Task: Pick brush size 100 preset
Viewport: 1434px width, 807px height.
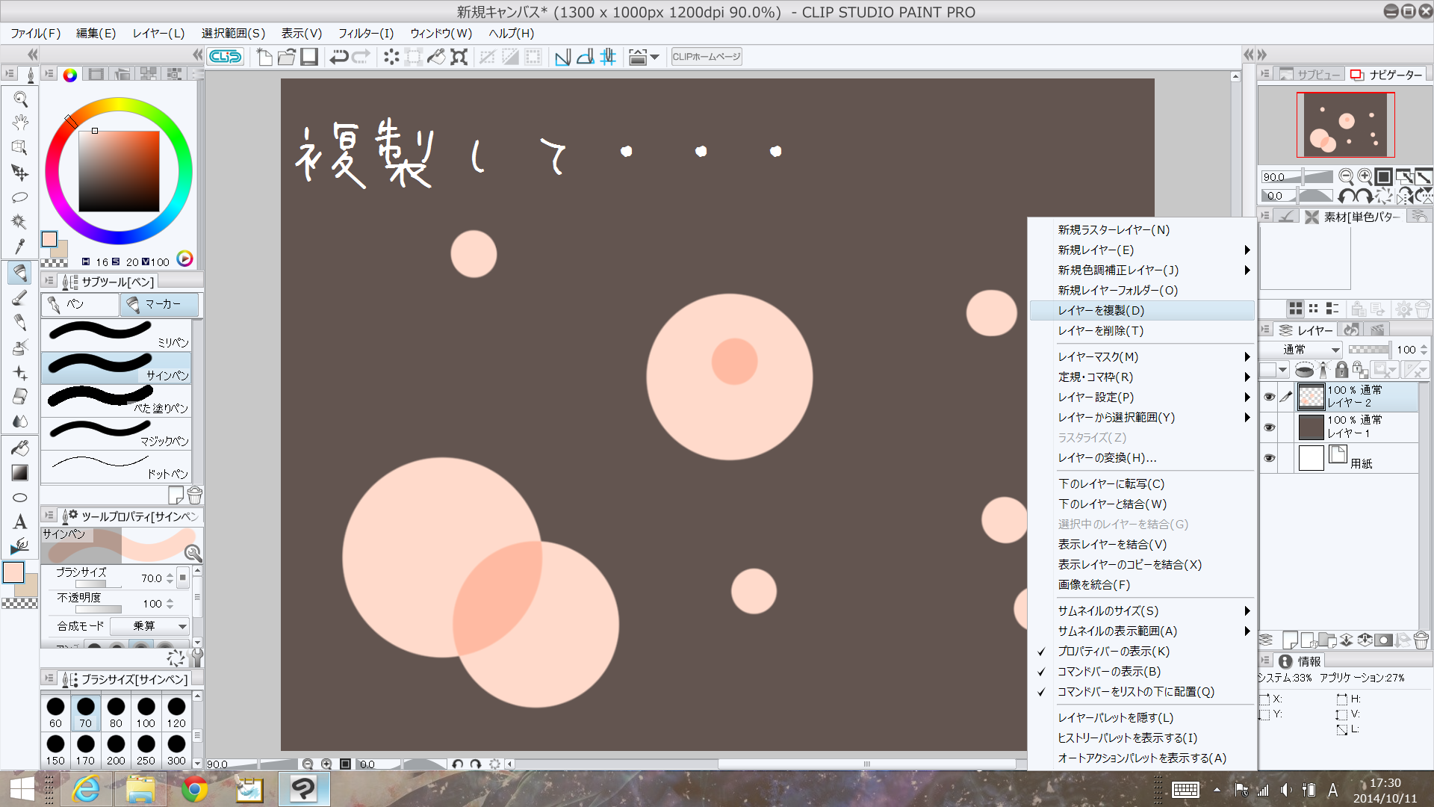Action: point(146,712)
